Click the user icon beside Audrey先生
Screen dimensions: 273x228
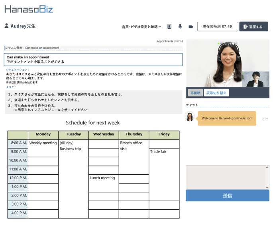[x=6, y=26]
